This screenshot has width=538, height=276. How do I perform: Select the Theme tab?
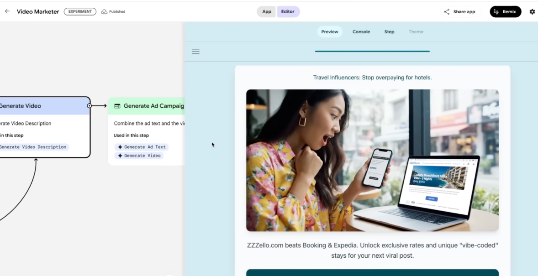[416, 31]
